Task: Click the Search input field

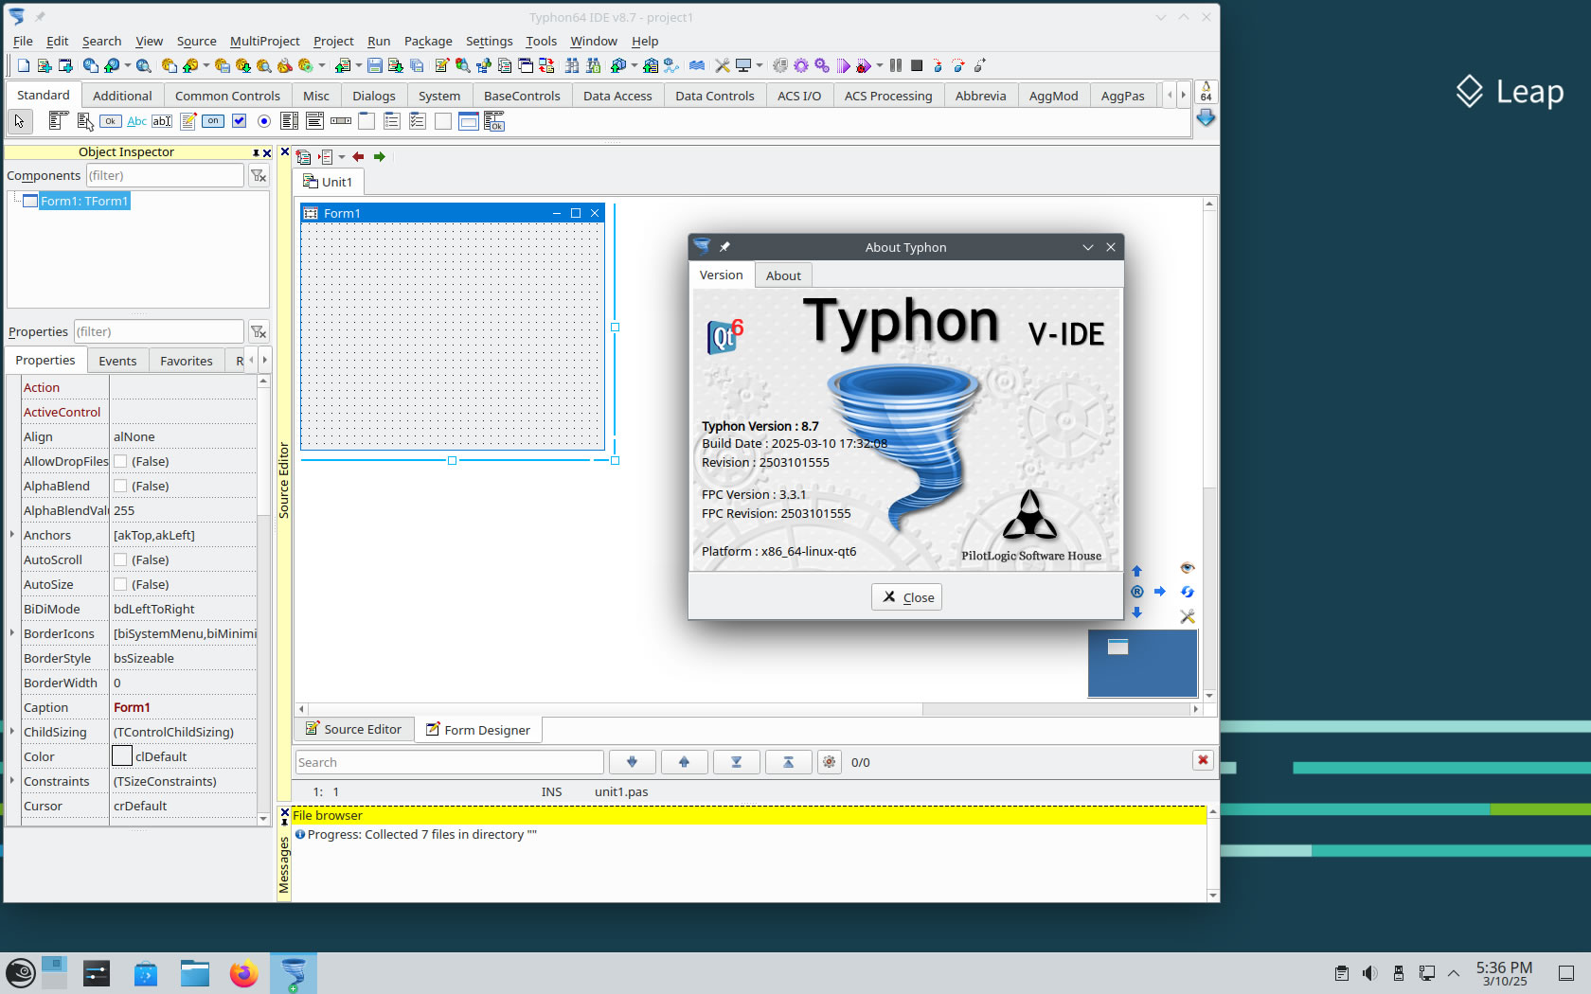Action: coord(449,762)
